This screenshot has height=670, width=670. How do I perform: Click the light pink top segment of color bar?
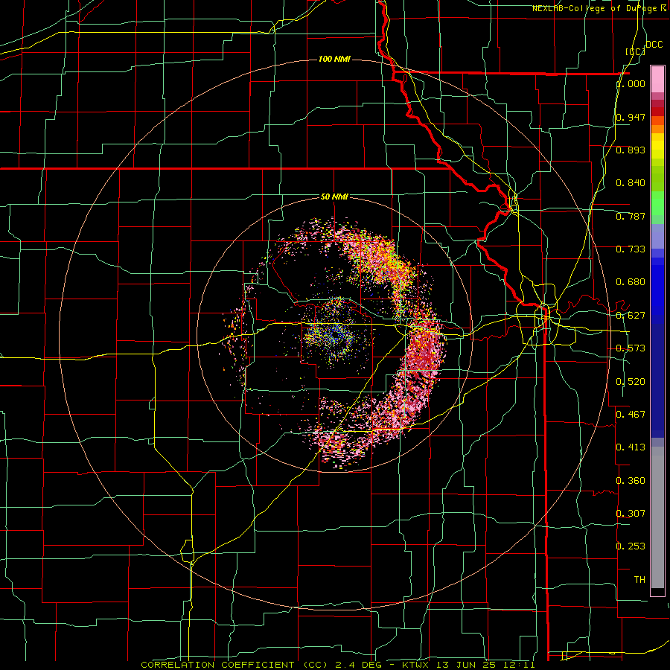click(x=657, y=79)
